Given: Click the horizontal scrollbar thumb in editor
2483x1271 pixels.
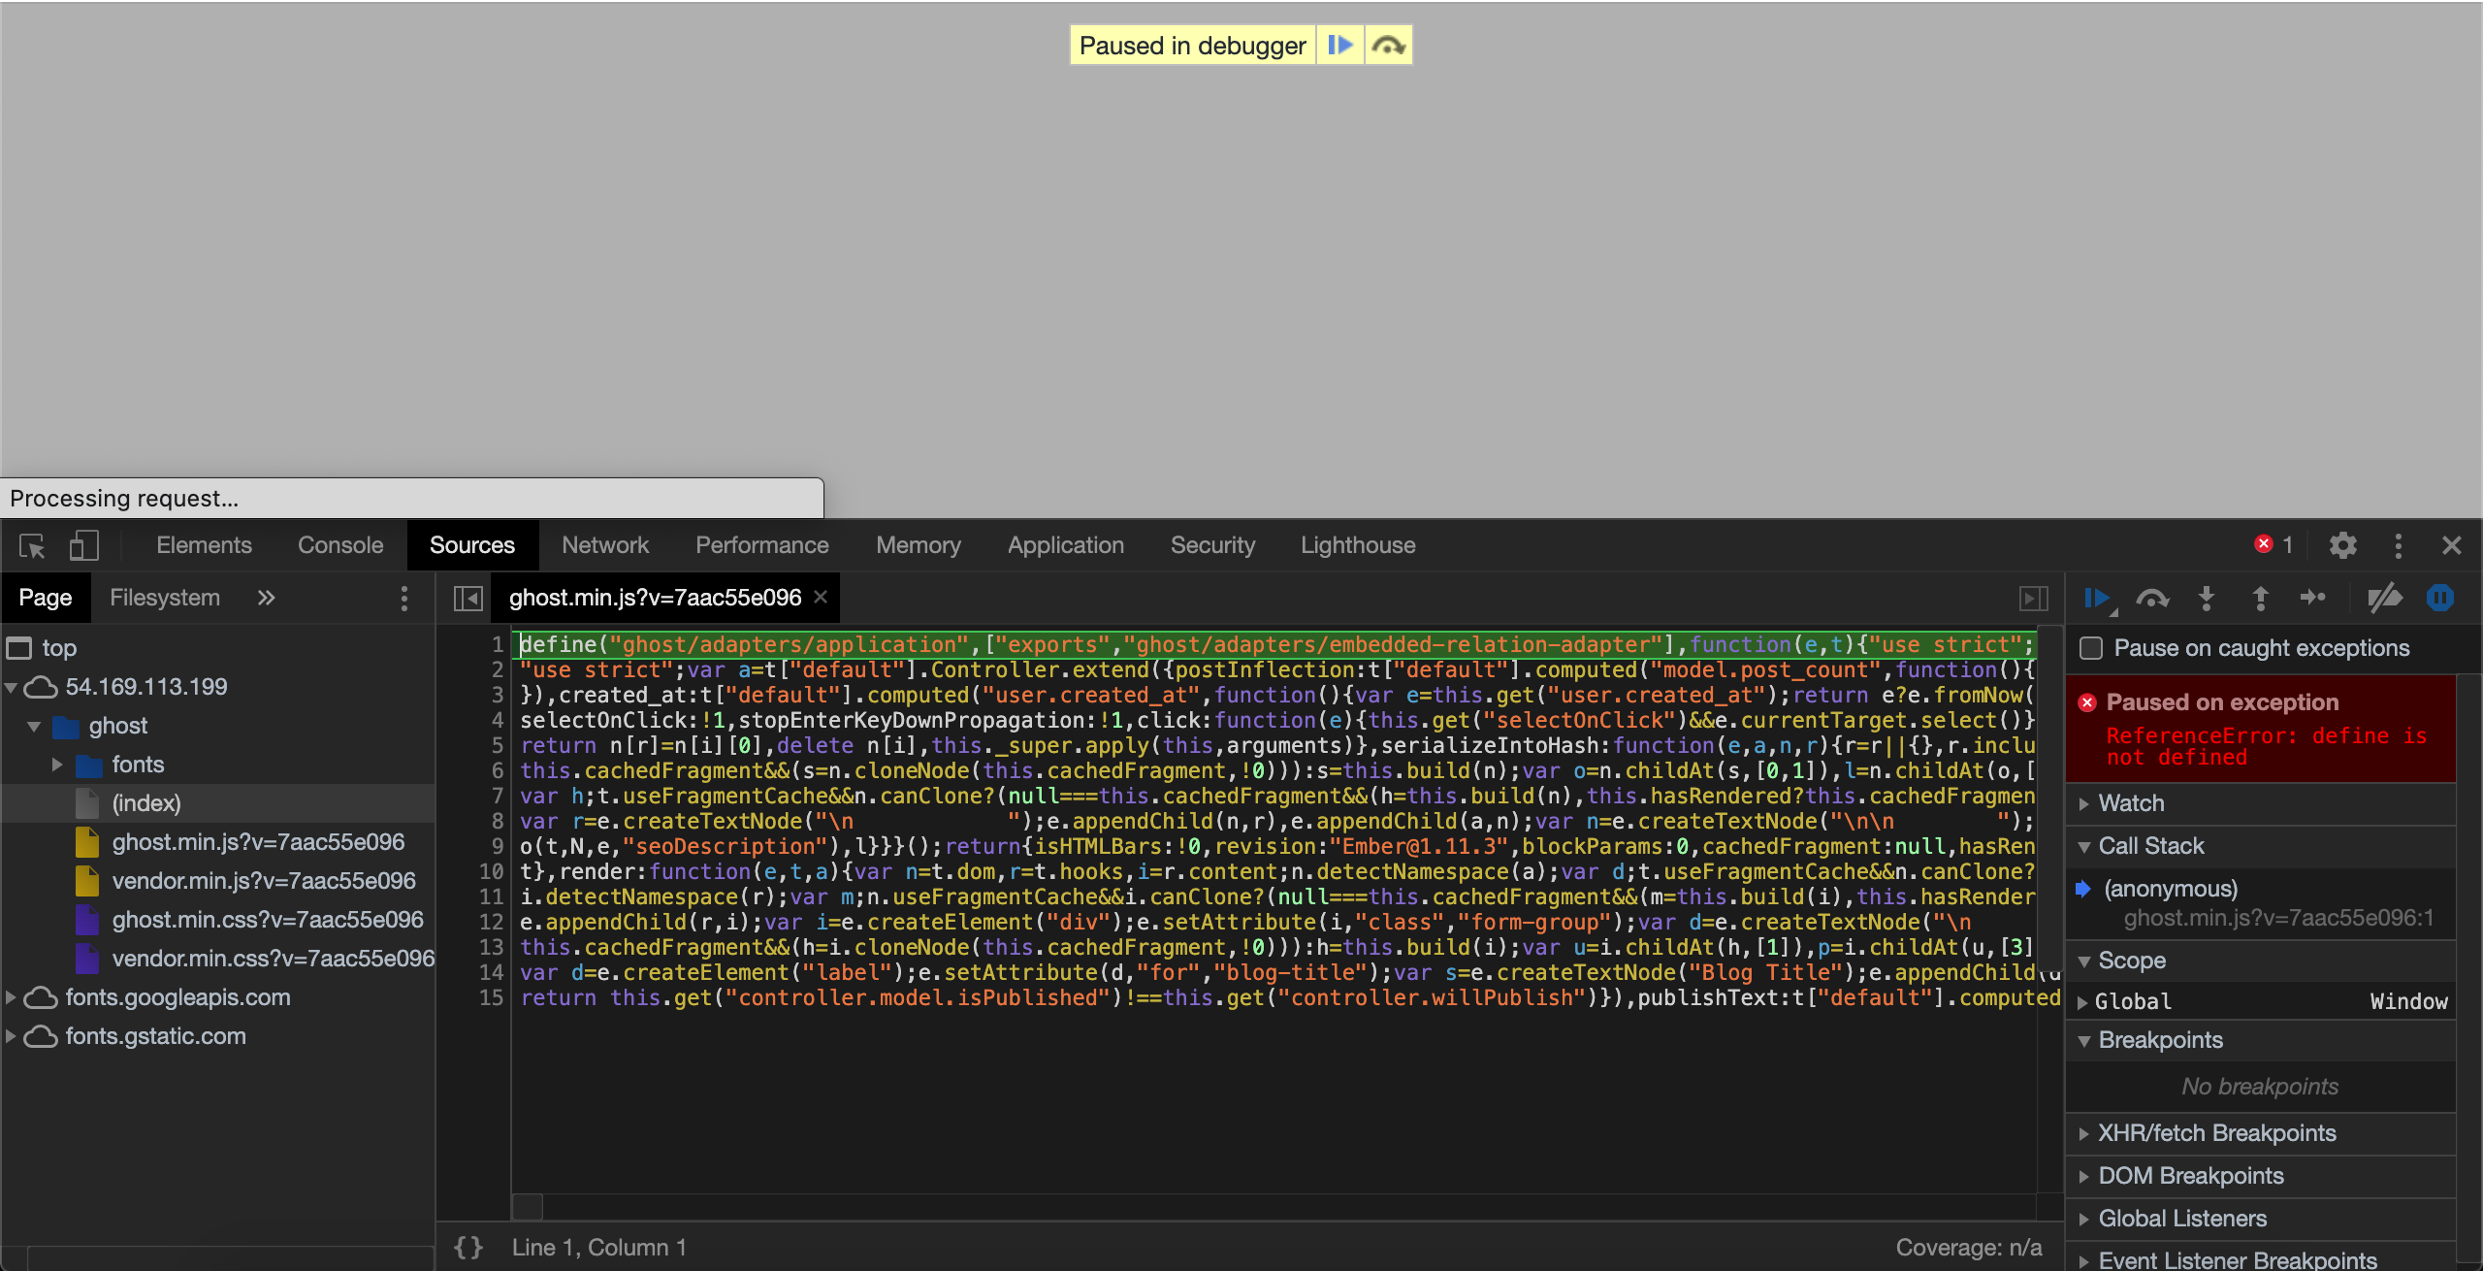Looking at the screenshot, I should (x=528, y=1207).
